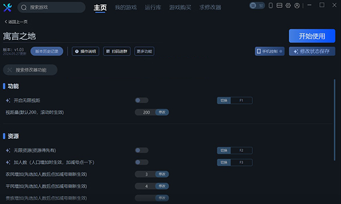This screenshot has height=204, width=341.
Task: Click the 视距量 value field showing 200
Action: pyautogui.click(x=145, y=112)
